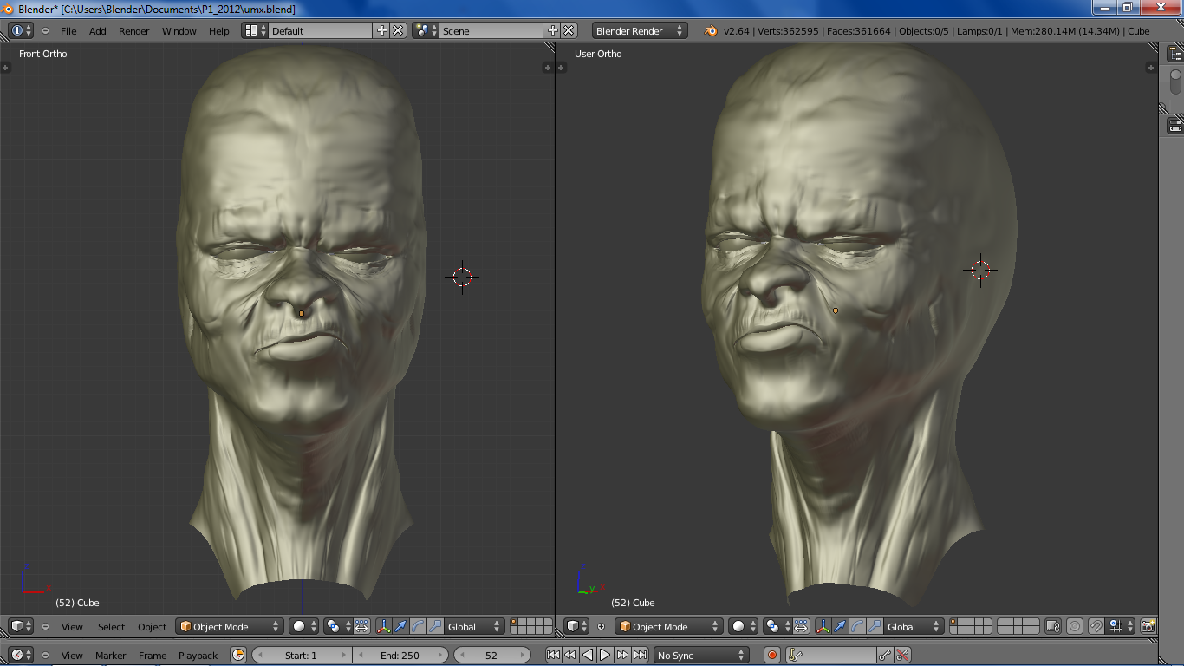Expand the No Sync playback dropdown
This screenshot has height=666, width=1184.
pyautogui.click(x=702, y=655)
